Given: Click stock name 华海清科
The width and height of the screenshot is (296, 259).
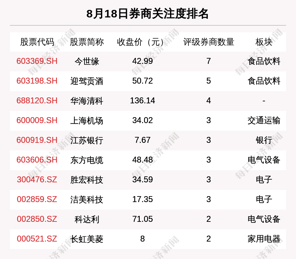Looking at the screenshot, I should 86,101.
